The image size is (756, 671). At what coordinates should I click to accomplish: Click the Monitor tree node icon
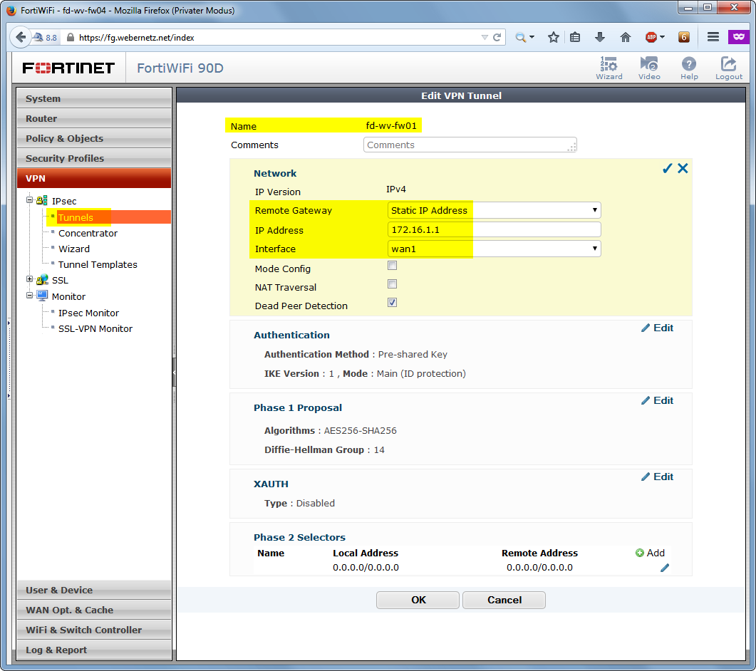[42, 295]
